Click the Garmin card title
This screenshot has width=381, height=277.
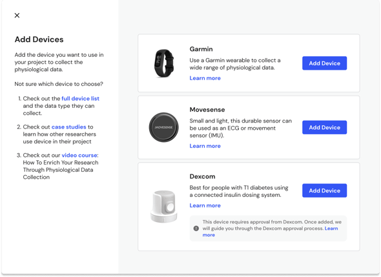coord(201,49)
